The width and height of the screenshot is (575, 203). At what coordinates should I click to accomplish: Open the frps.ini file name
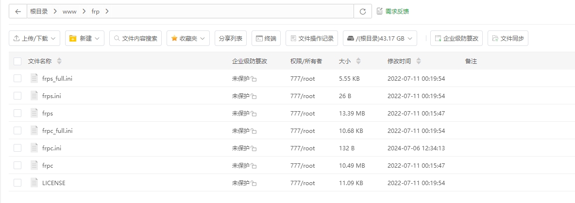[x=51, y=96]
